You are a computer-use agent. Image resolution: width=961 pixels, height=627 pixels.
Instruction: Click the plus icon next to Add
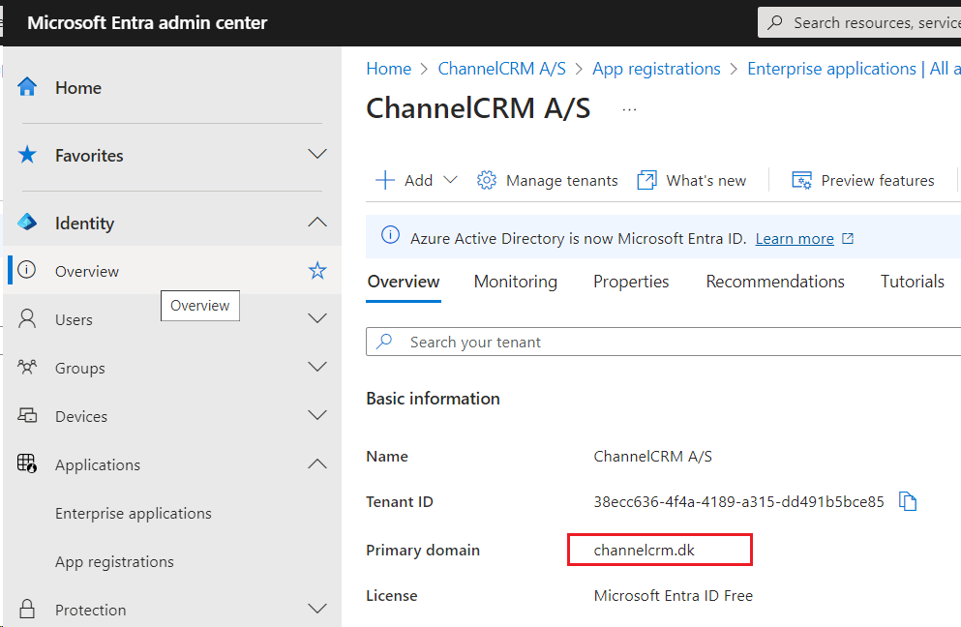(385, 180)
